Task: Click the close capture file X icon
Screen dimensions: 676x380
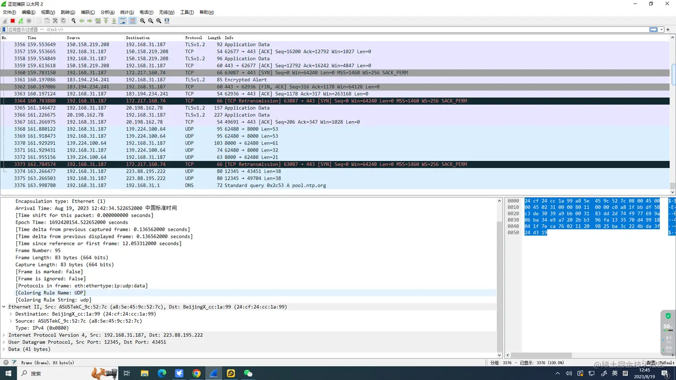Action: coord(55,21)
